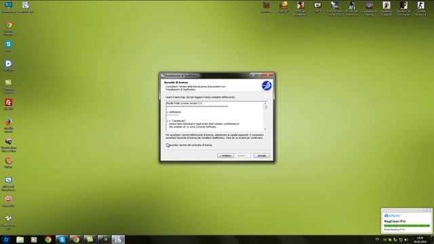Open File Explorer from the taskbar
The height and width of the screenshot is (244, 434).
20,239
